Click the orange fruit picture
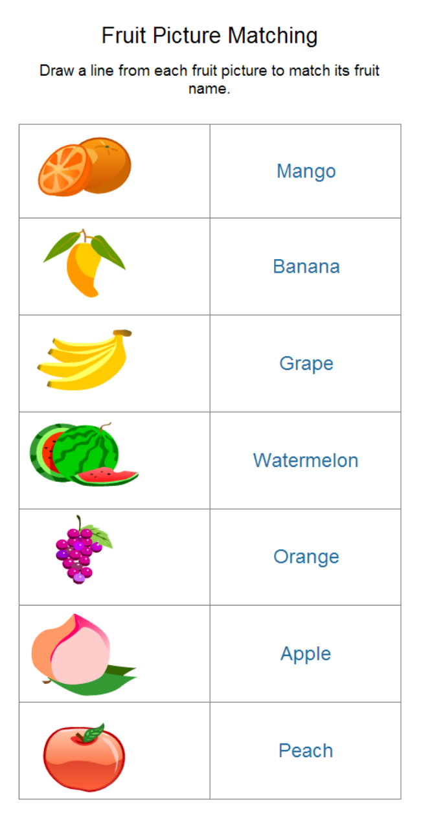 click(x=85, y=166)
